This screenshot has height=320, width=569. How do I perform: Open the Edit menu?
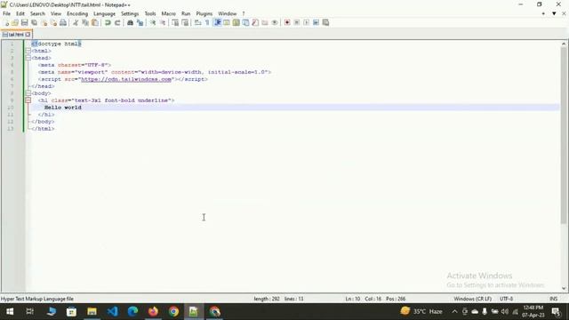(x=20, y=13)
